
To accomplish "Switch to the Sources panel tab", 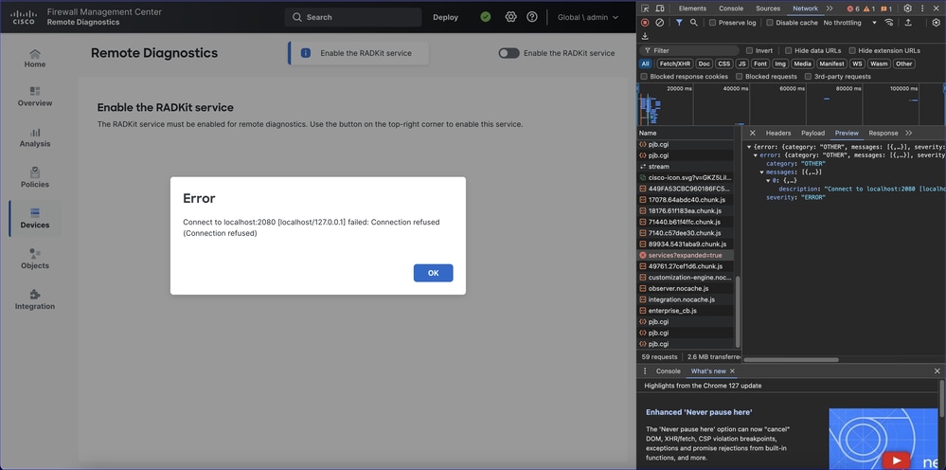I will (x=768, y=9).
